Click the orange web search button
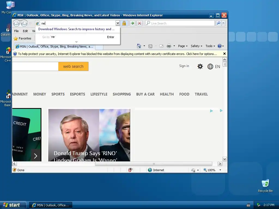The height and width of the screenshot is (209, 279). point(73,66)
